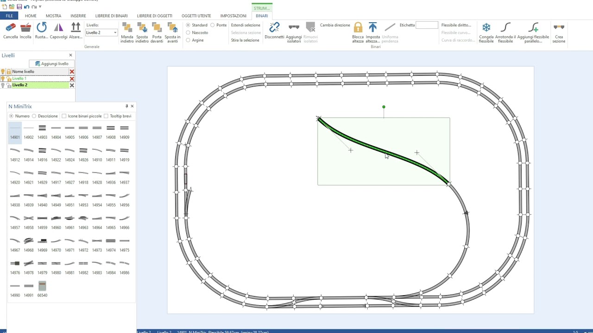The width and height of the screenshot is (593, 333).
Task: Close the N MiniTrix panel
Action: point(132,106)
